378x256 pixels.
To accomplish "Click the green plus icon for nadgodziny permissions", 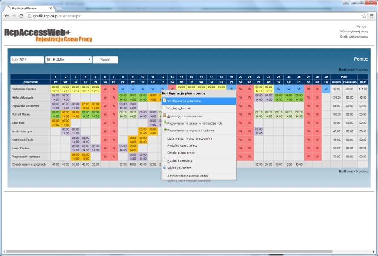I will click(165, 123).
